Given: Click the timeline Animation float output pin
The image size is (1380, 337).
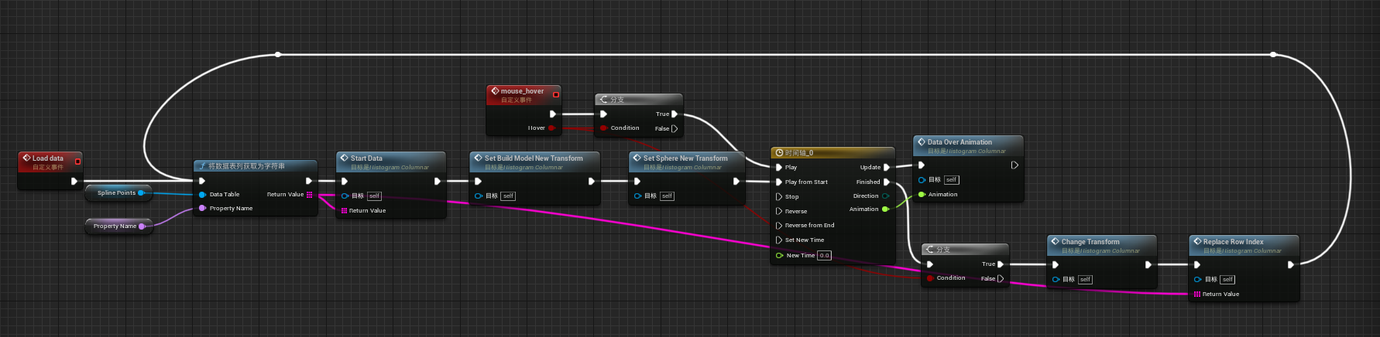Looking at the screenshot, I should pos(886,209).
